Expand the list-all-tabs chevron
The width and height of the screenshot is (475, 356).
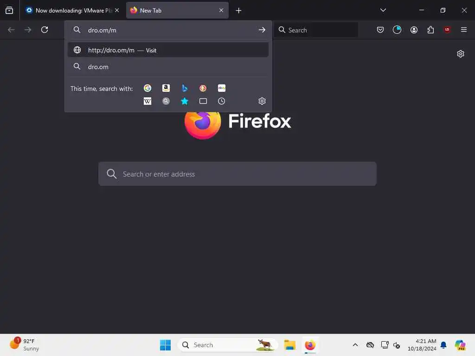pyautogui.click(x=383, y=10)
